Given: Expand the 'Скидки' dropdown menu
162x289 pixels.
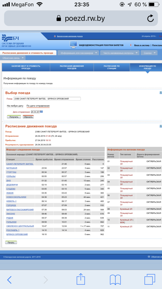Looking at the screenshot, I should click(149, 53).
